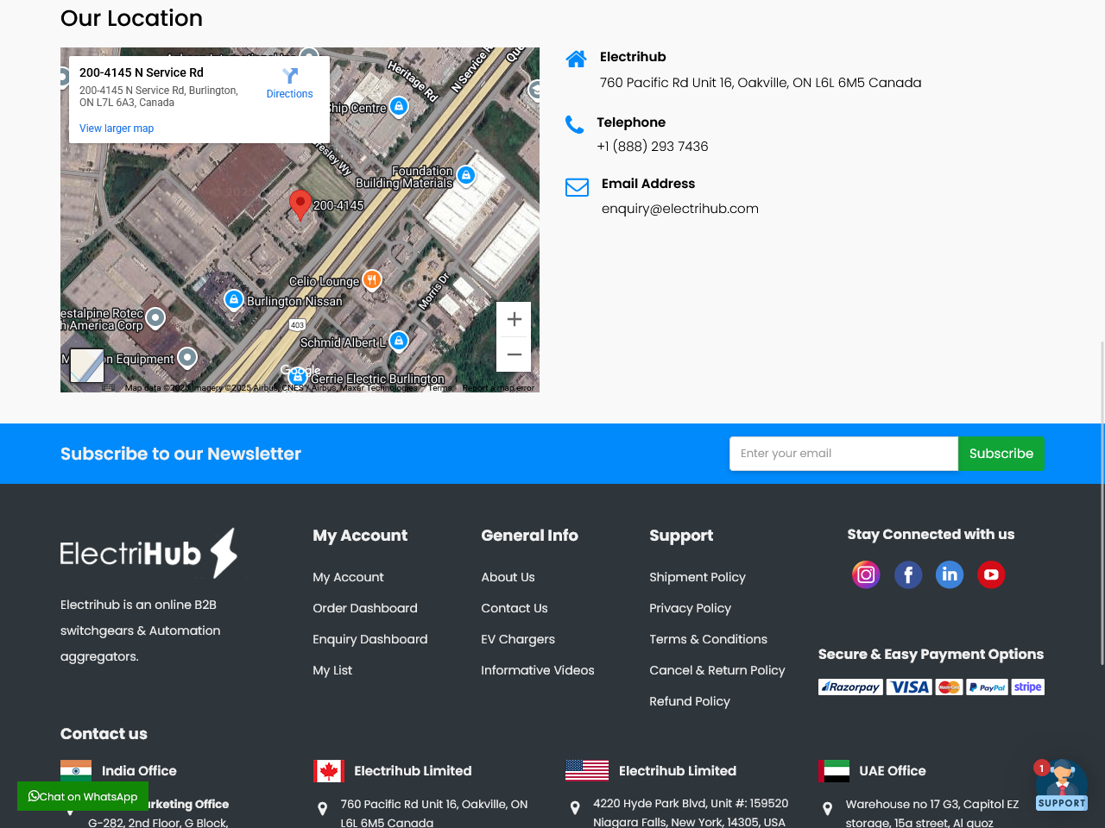Zoom in on the map

point(514,320)
